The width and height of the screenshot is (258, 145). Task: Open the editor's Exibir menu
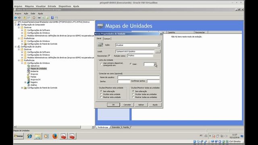point(33,14)
